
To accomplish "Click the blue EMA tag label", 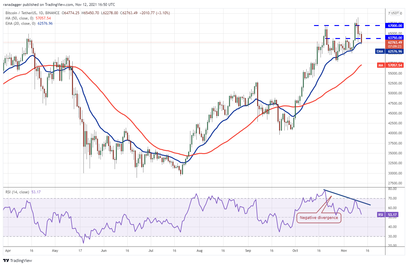I will [380, 51].
